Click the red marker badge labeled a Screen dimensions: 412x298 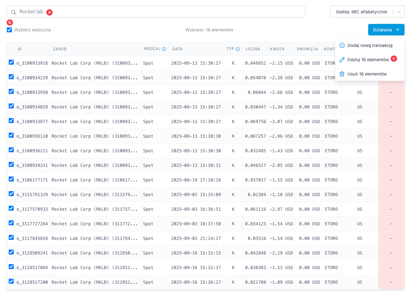pyautogui.click(x=49, y=12)
